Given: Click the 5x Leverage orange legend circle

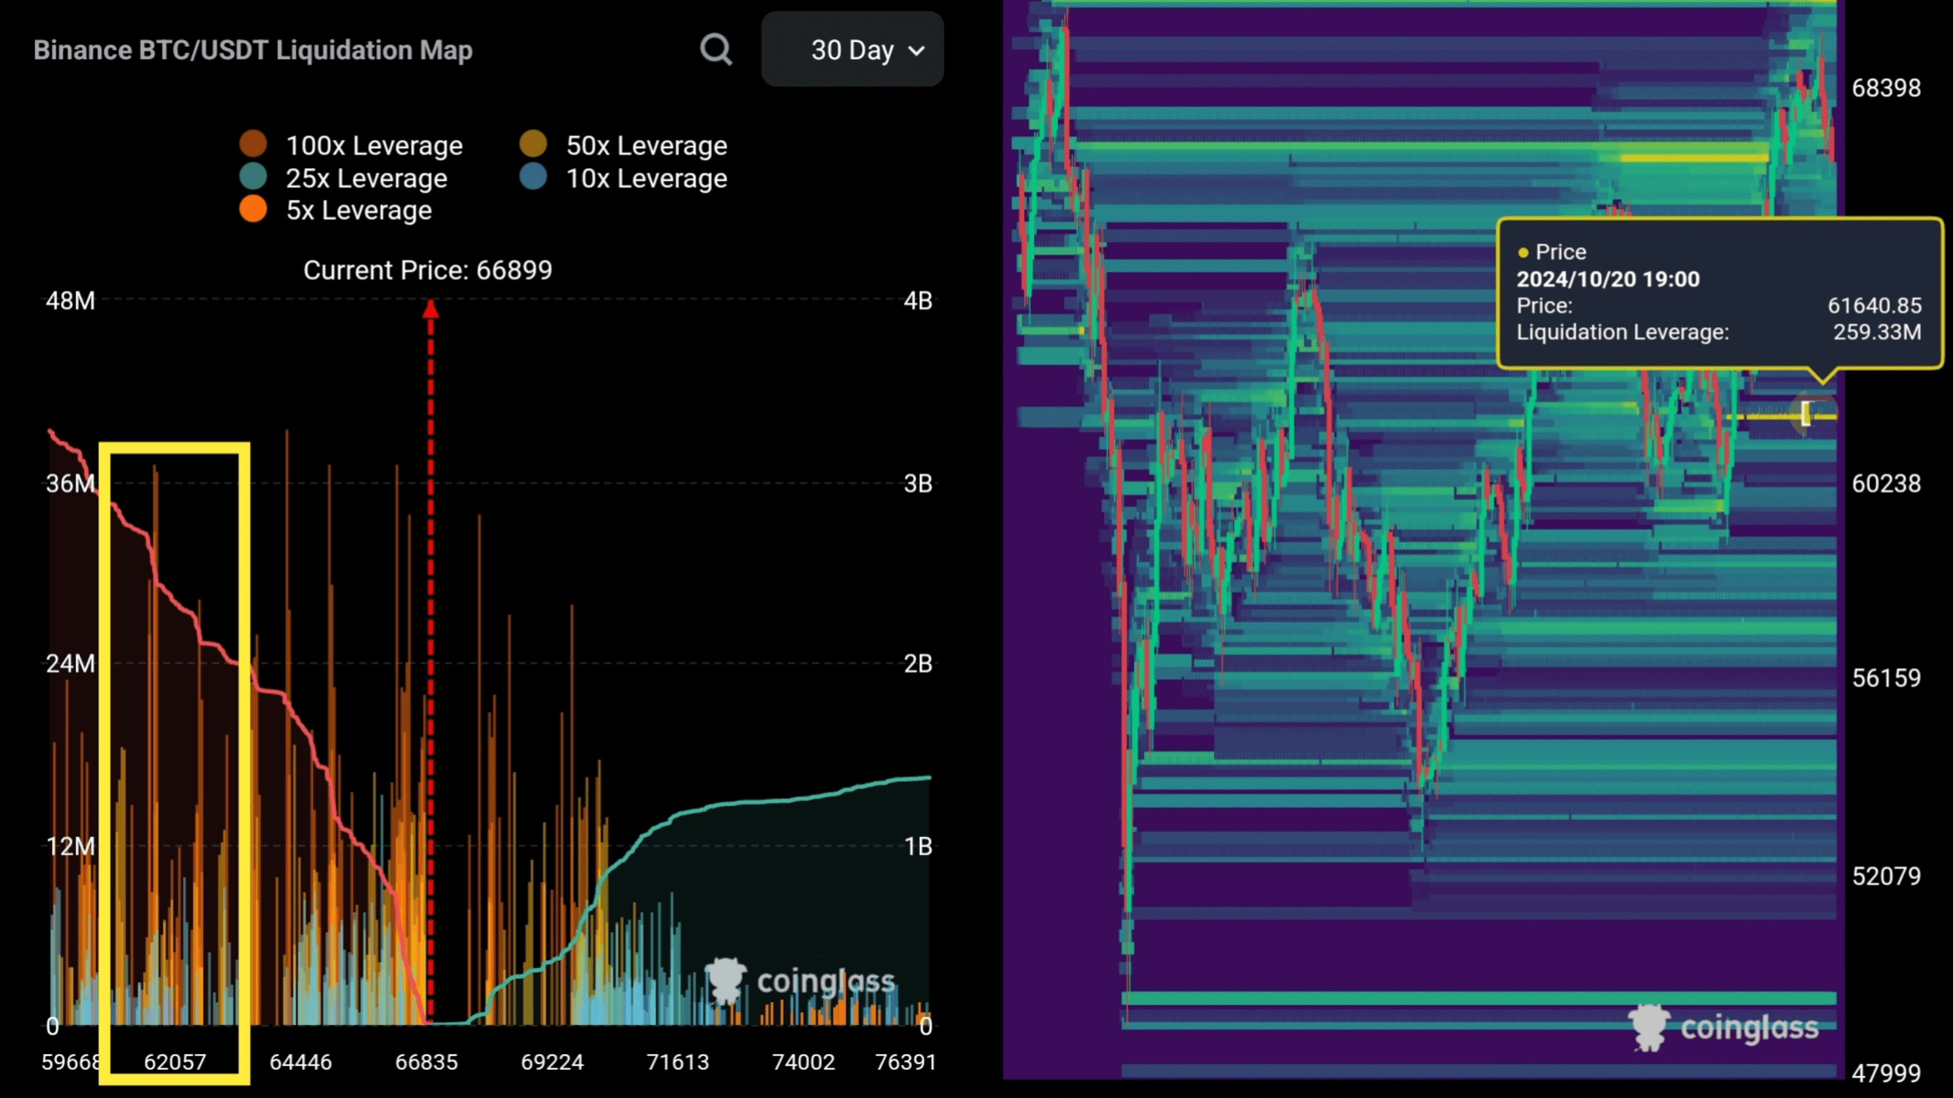Looking at the screenshot, I should click(253, 209).
